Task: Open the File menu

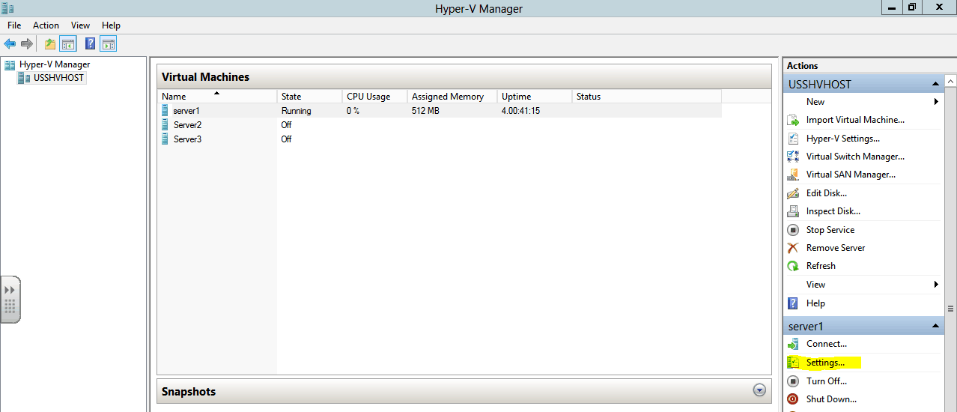Action: [14, 25]
